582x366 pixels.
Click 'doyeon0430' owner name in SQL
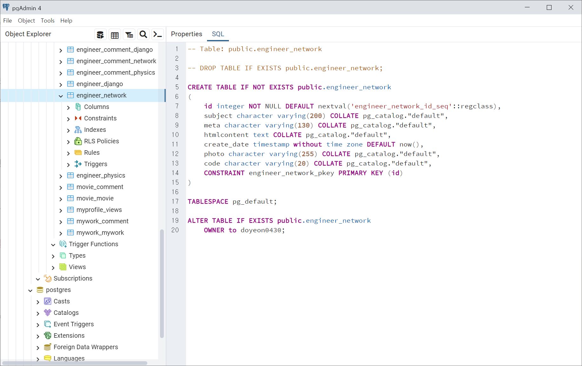click(x=261, y=230)
